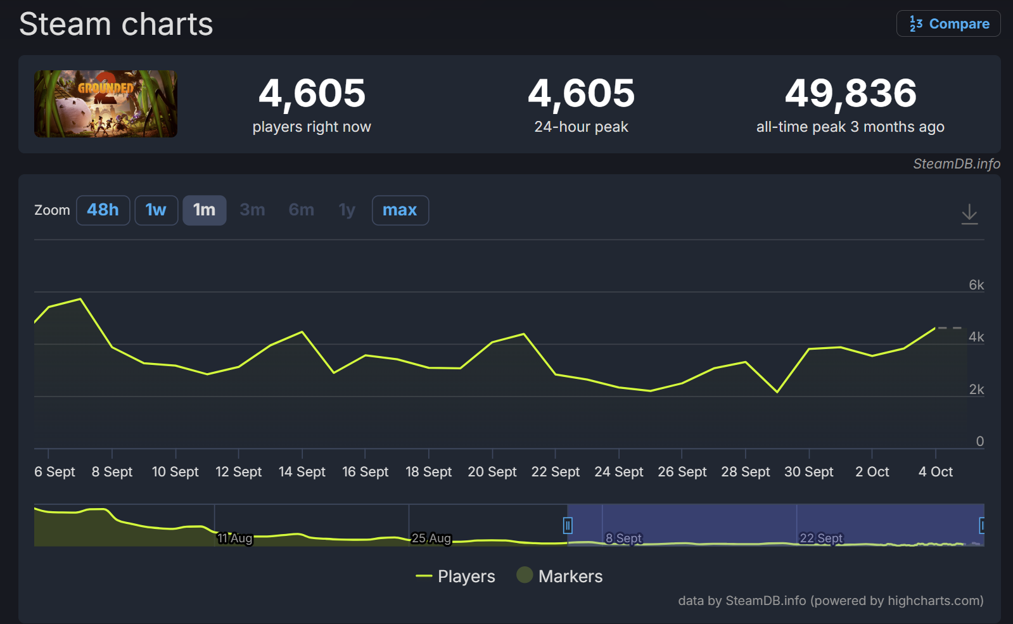Click the 11 Aug navigator label
The height and width of the screenshot is (624, 1013).
point(235,538)
